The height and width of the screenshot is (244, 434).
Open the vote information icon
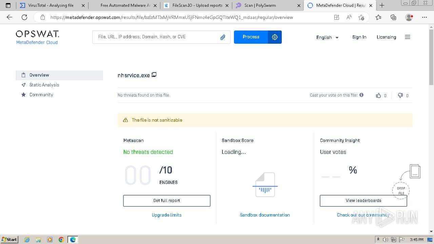(x=361, y=95)
